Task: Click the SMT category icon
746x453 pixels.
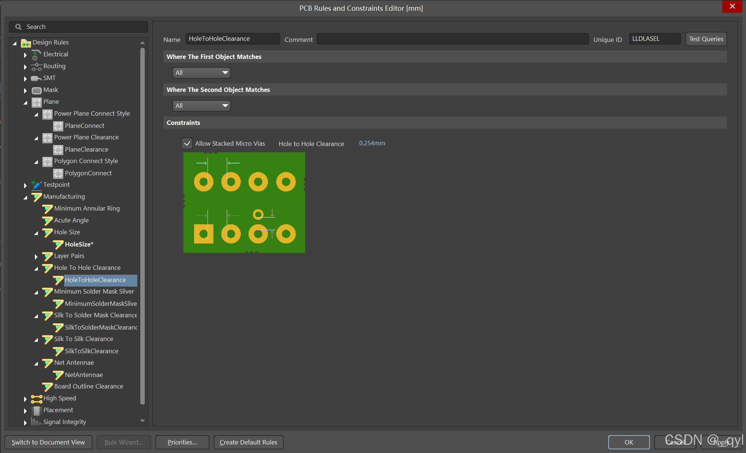Action: click(36, 79)
